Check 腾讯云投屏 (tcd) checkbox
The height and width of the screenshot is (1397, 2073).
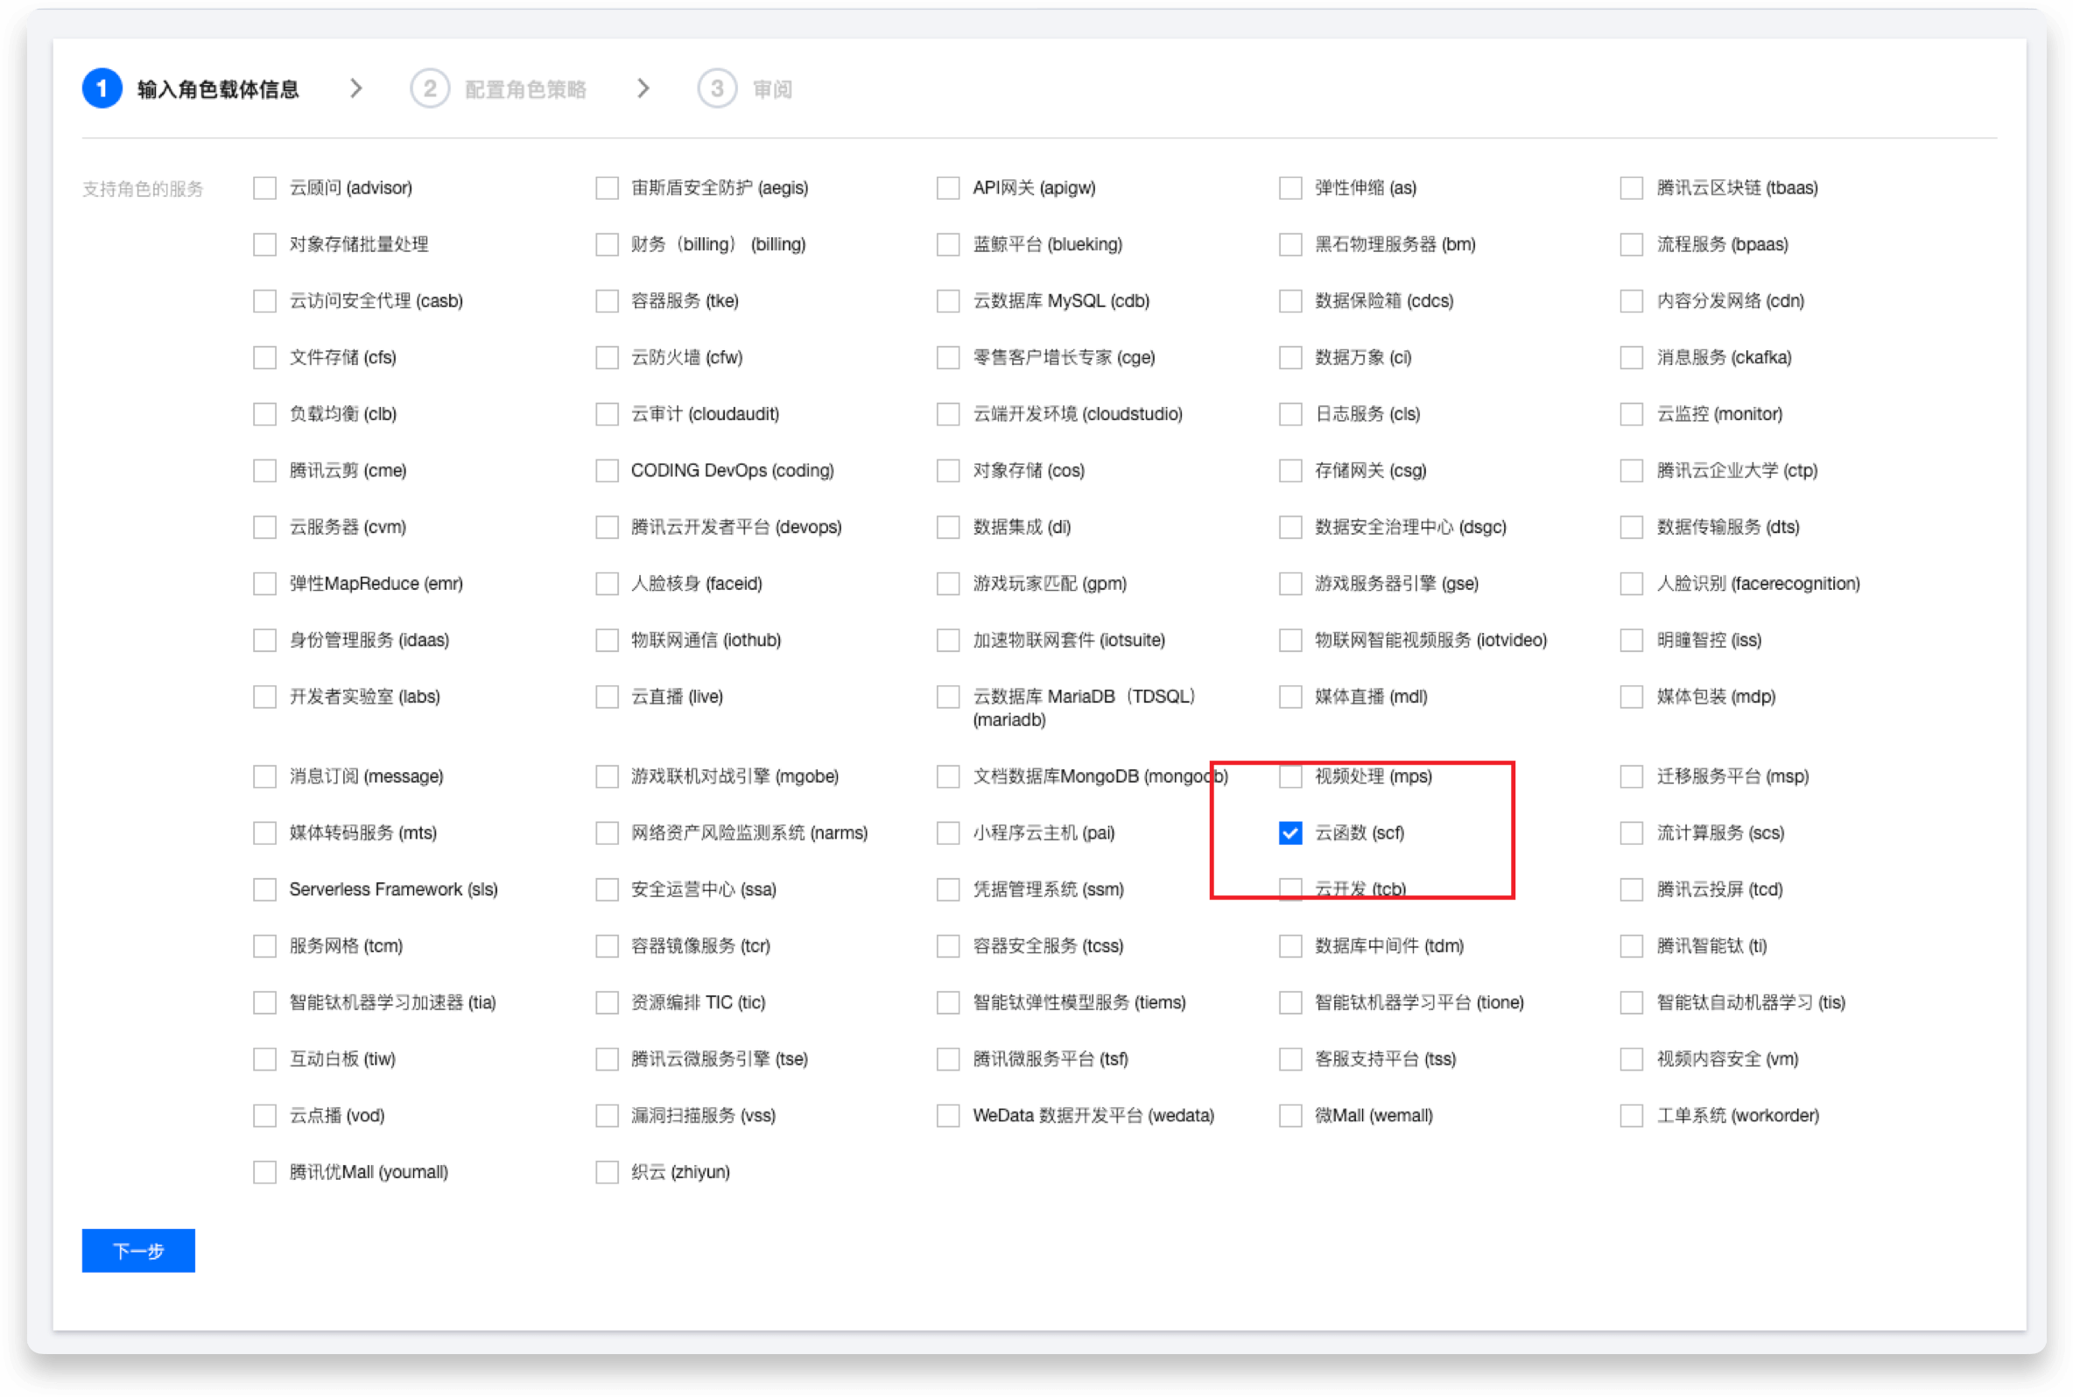[x=1631, y=889]
